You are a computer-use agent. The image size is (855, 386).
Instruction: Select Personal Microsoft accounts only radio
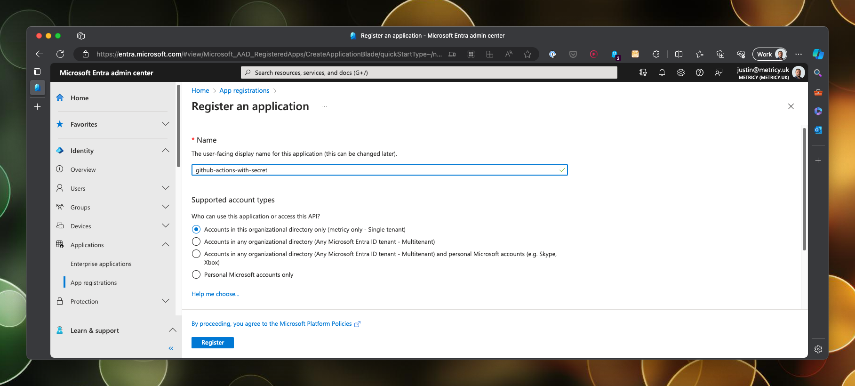point(196,274)
